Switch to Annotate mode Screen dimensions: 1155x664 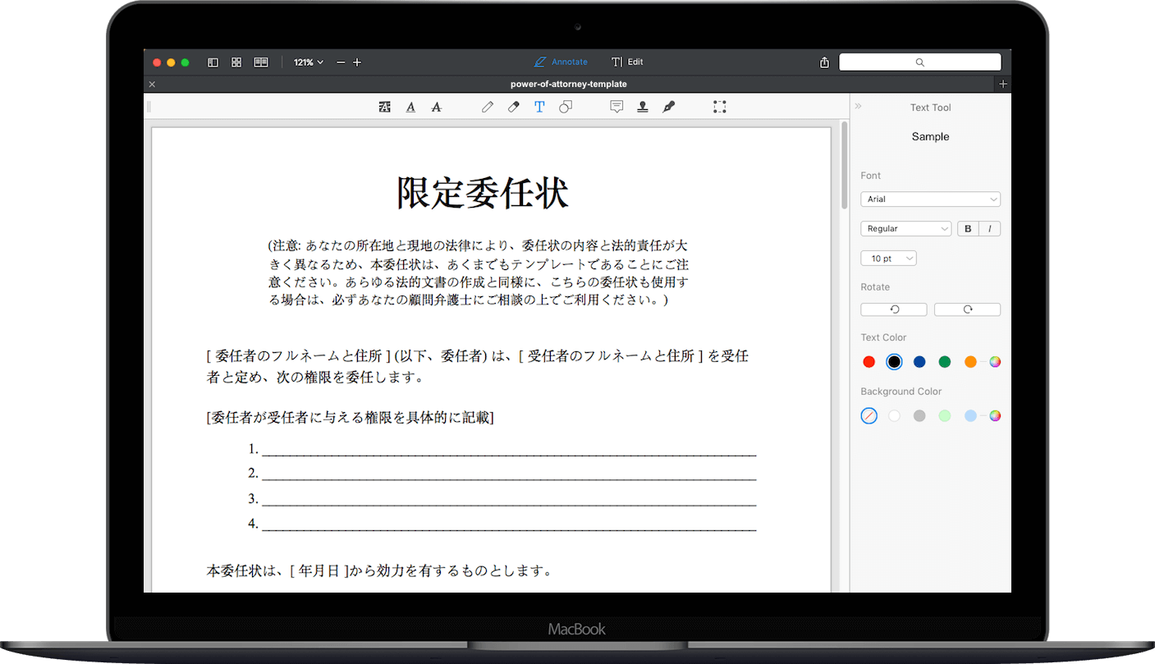[561, 62]
